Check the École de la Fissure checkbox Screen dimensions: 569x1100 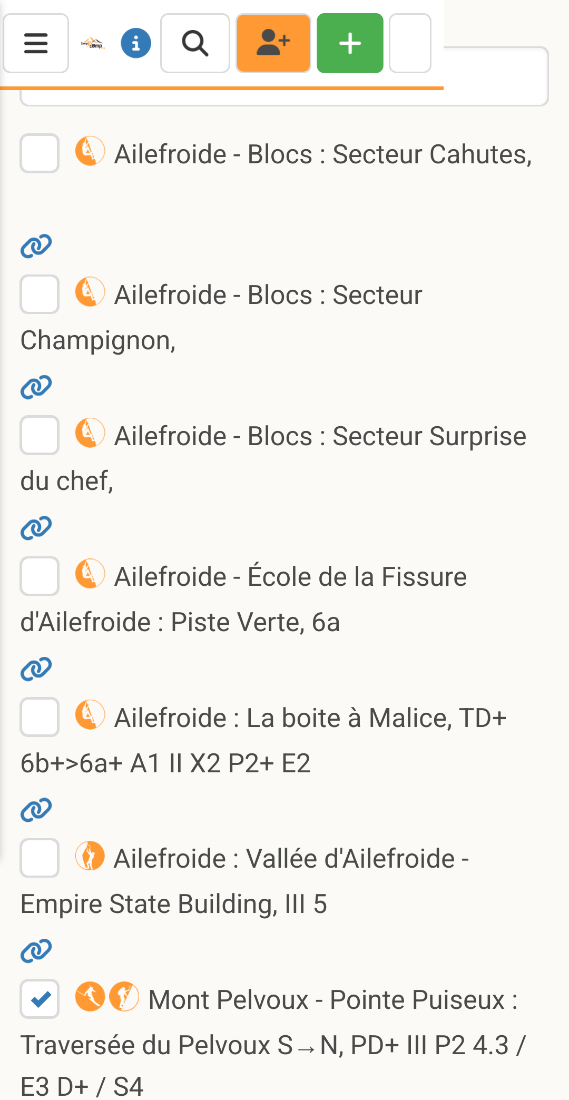pos(40,576)
